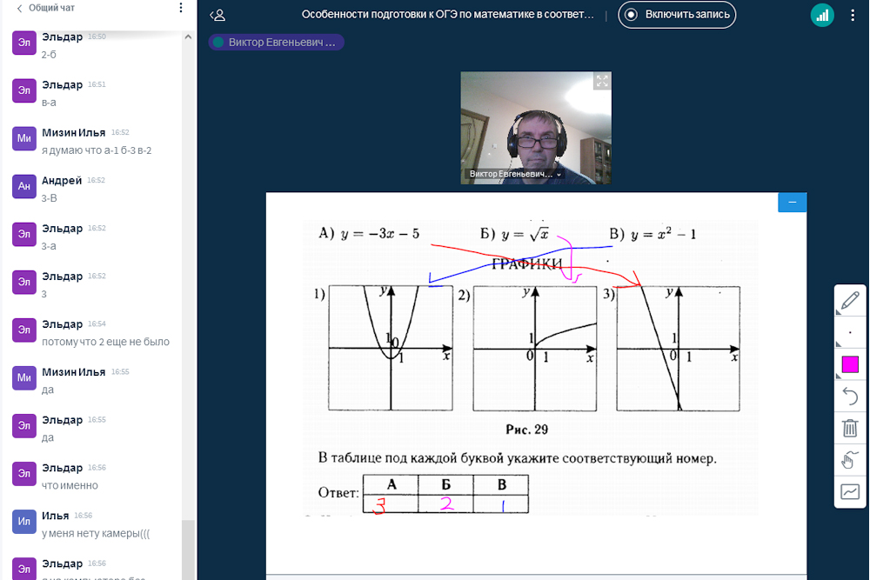Open the main options three-dot menu
The height and width of the screenshot is (580, 870).
click(x=853, y=15)
